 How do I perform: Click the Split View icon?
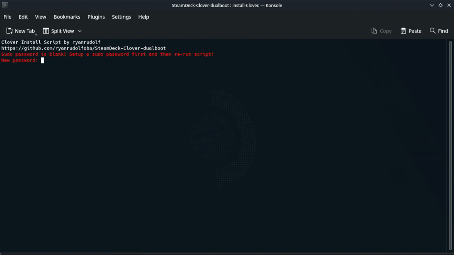coord(46,31)
